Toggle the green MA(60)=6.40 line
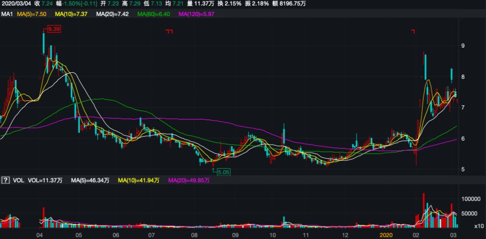The height and width of the screenshot is (239, 486). coord(153,15)
